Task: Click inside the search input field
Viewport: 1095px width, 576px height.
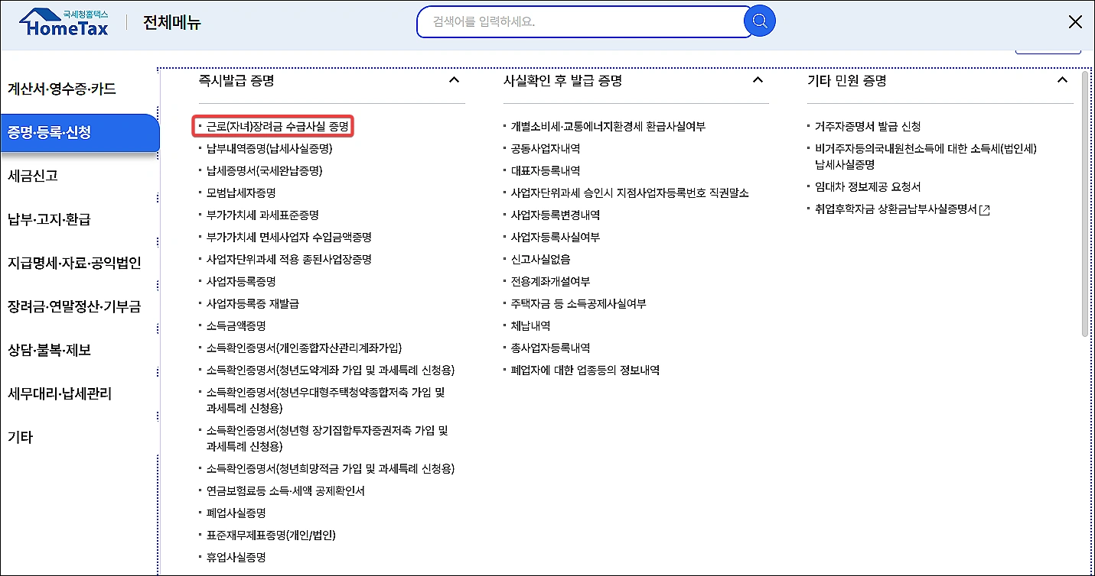Action: pyautogui.click(x=582, y=21)
